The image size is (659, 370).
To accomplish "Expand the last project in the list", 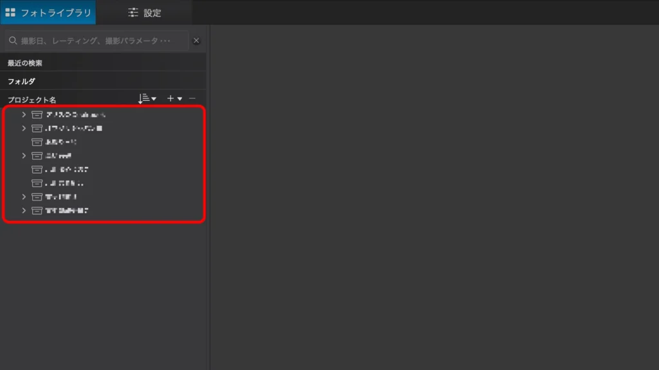I will click(x=24, y=211).
